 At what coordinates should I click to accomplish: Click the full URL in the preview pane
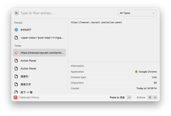coord(96,22)
